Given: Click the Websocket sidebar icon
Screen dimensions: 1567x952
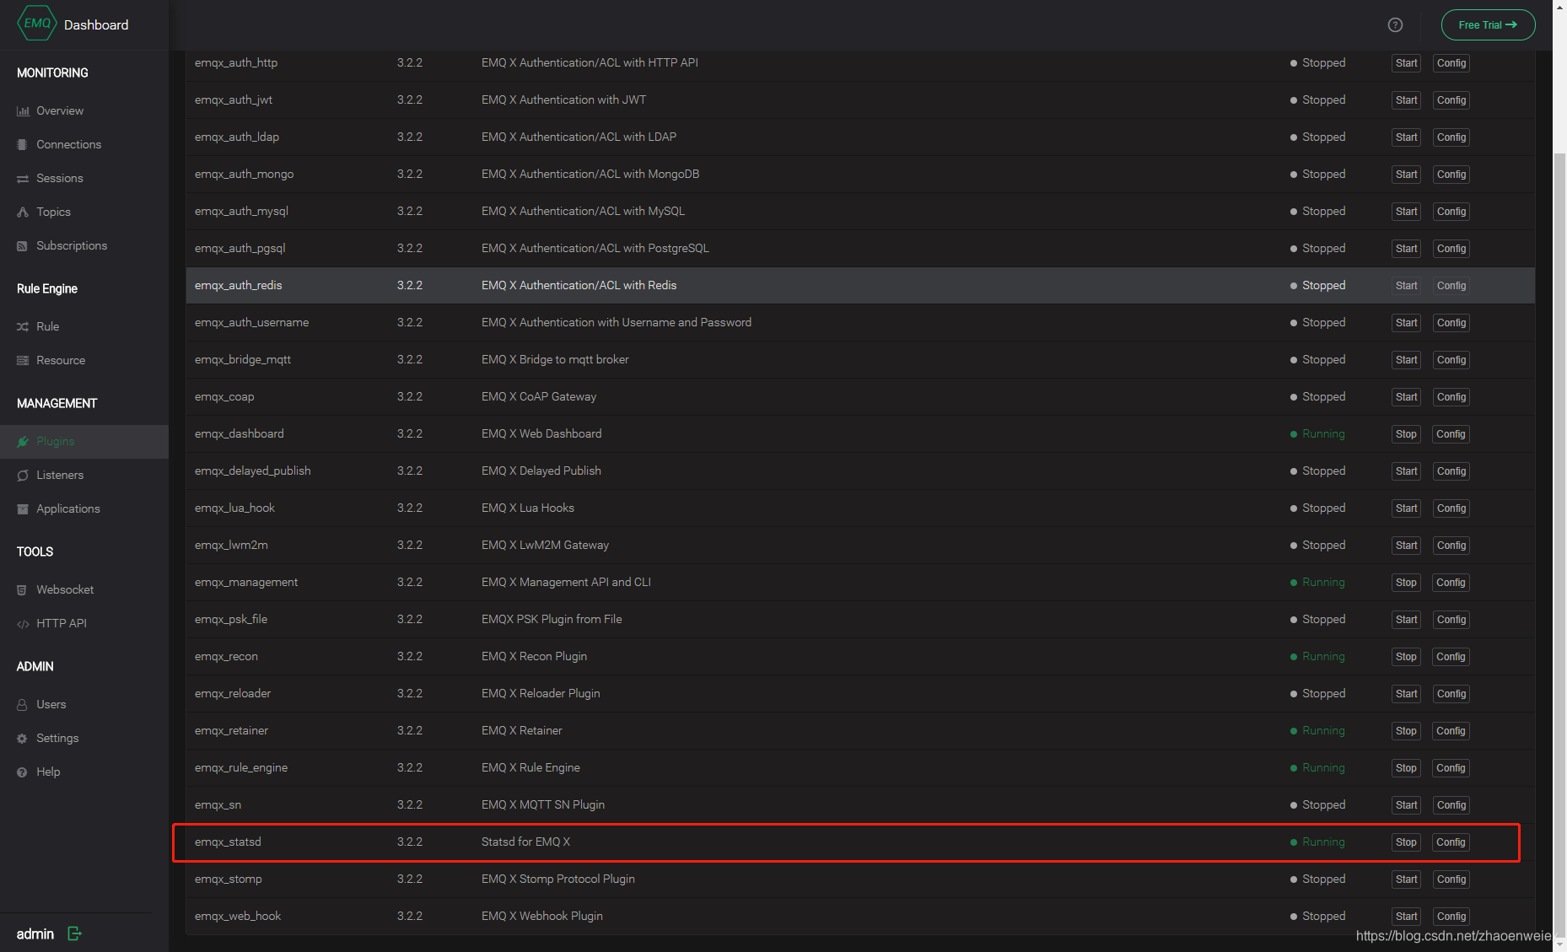Looking at the screenshot, I should click(23, 590).
